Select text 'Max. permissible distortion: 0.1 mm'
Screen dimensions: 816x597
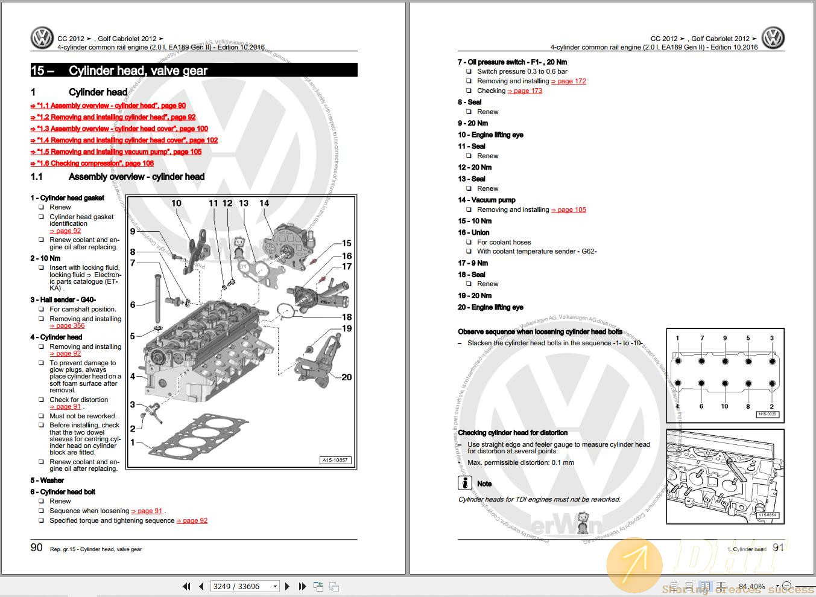[520, 462]
